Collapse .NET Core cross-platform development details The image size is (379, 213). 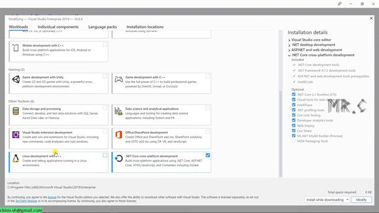289,55
